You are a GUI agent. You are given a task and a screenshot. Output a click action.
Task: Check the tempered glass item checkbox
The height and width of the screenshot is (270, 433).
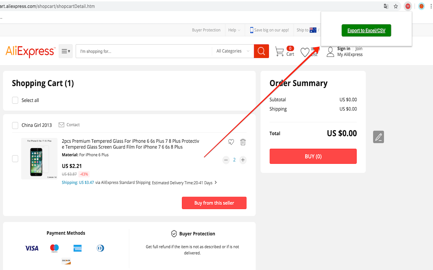(15, 159)
